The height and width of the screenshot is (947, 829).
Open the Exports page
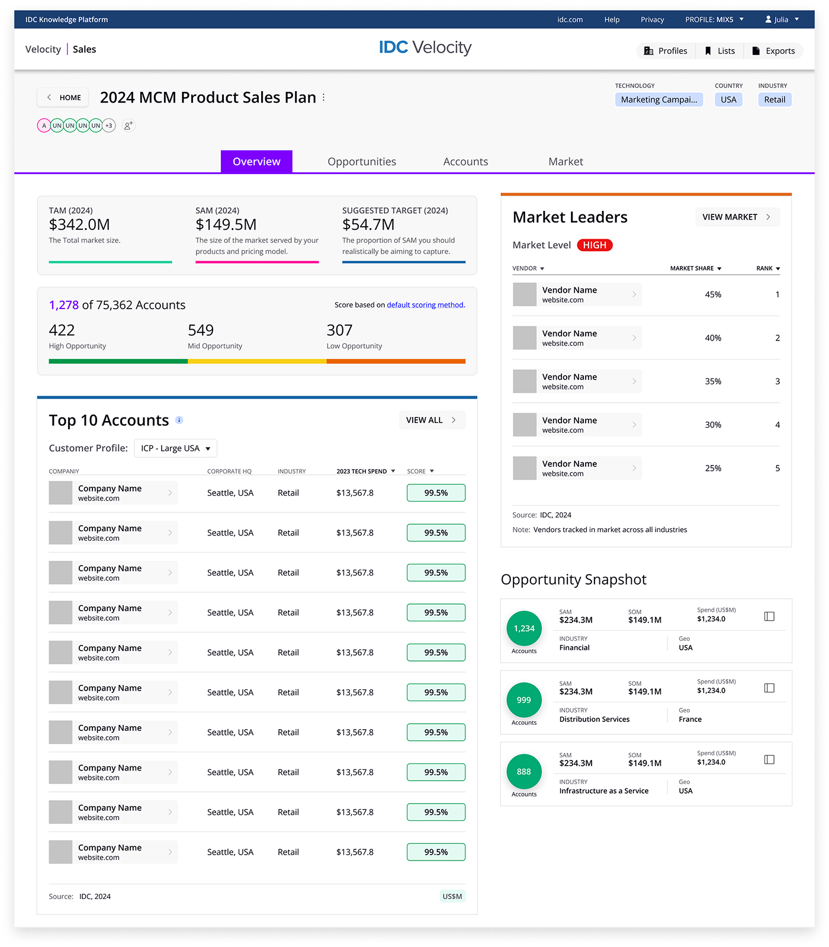tap(773, 51)
